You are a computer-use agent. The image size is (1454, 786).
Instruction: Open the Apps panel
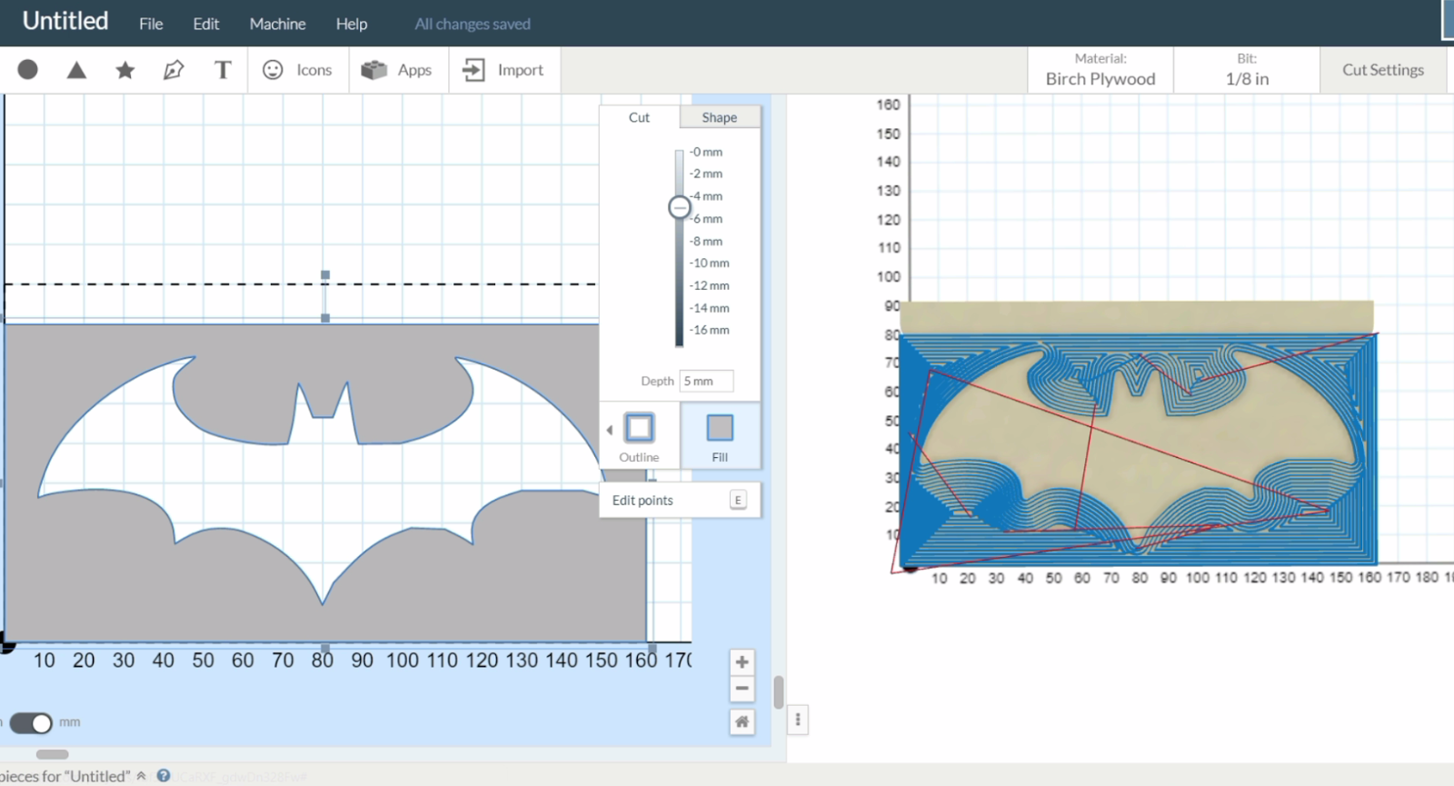(396, 70)
